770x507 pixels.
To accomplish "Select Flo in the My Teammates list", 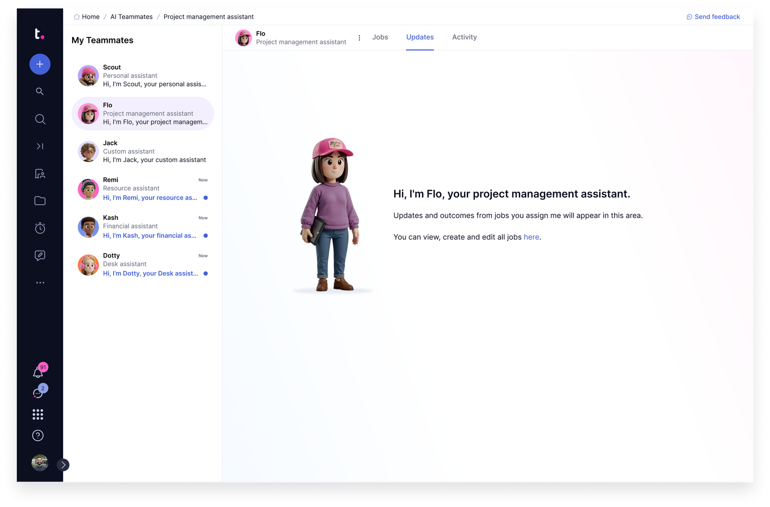I will [x=143, y=114].
